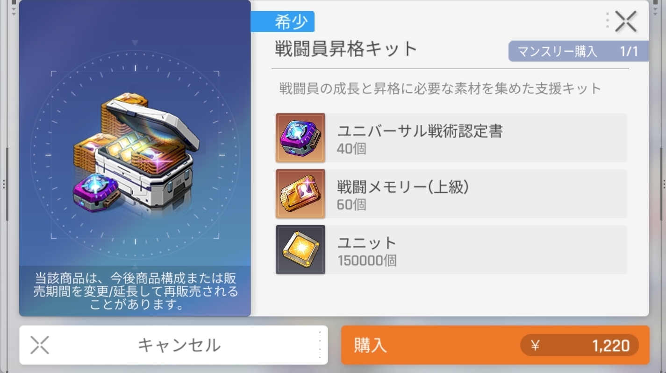
Task: Select the ユニット 150000個 row
Action: point(451,250)
